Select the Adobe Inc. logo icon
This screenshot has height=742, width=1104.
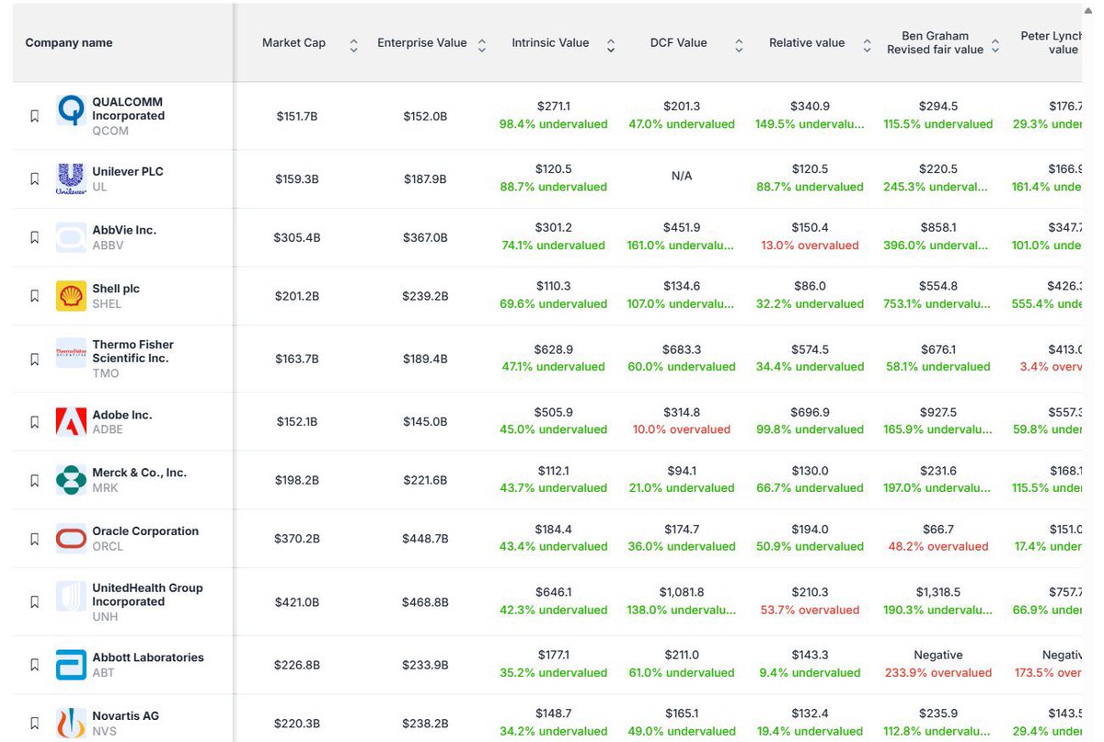click(x=70, y=421)
